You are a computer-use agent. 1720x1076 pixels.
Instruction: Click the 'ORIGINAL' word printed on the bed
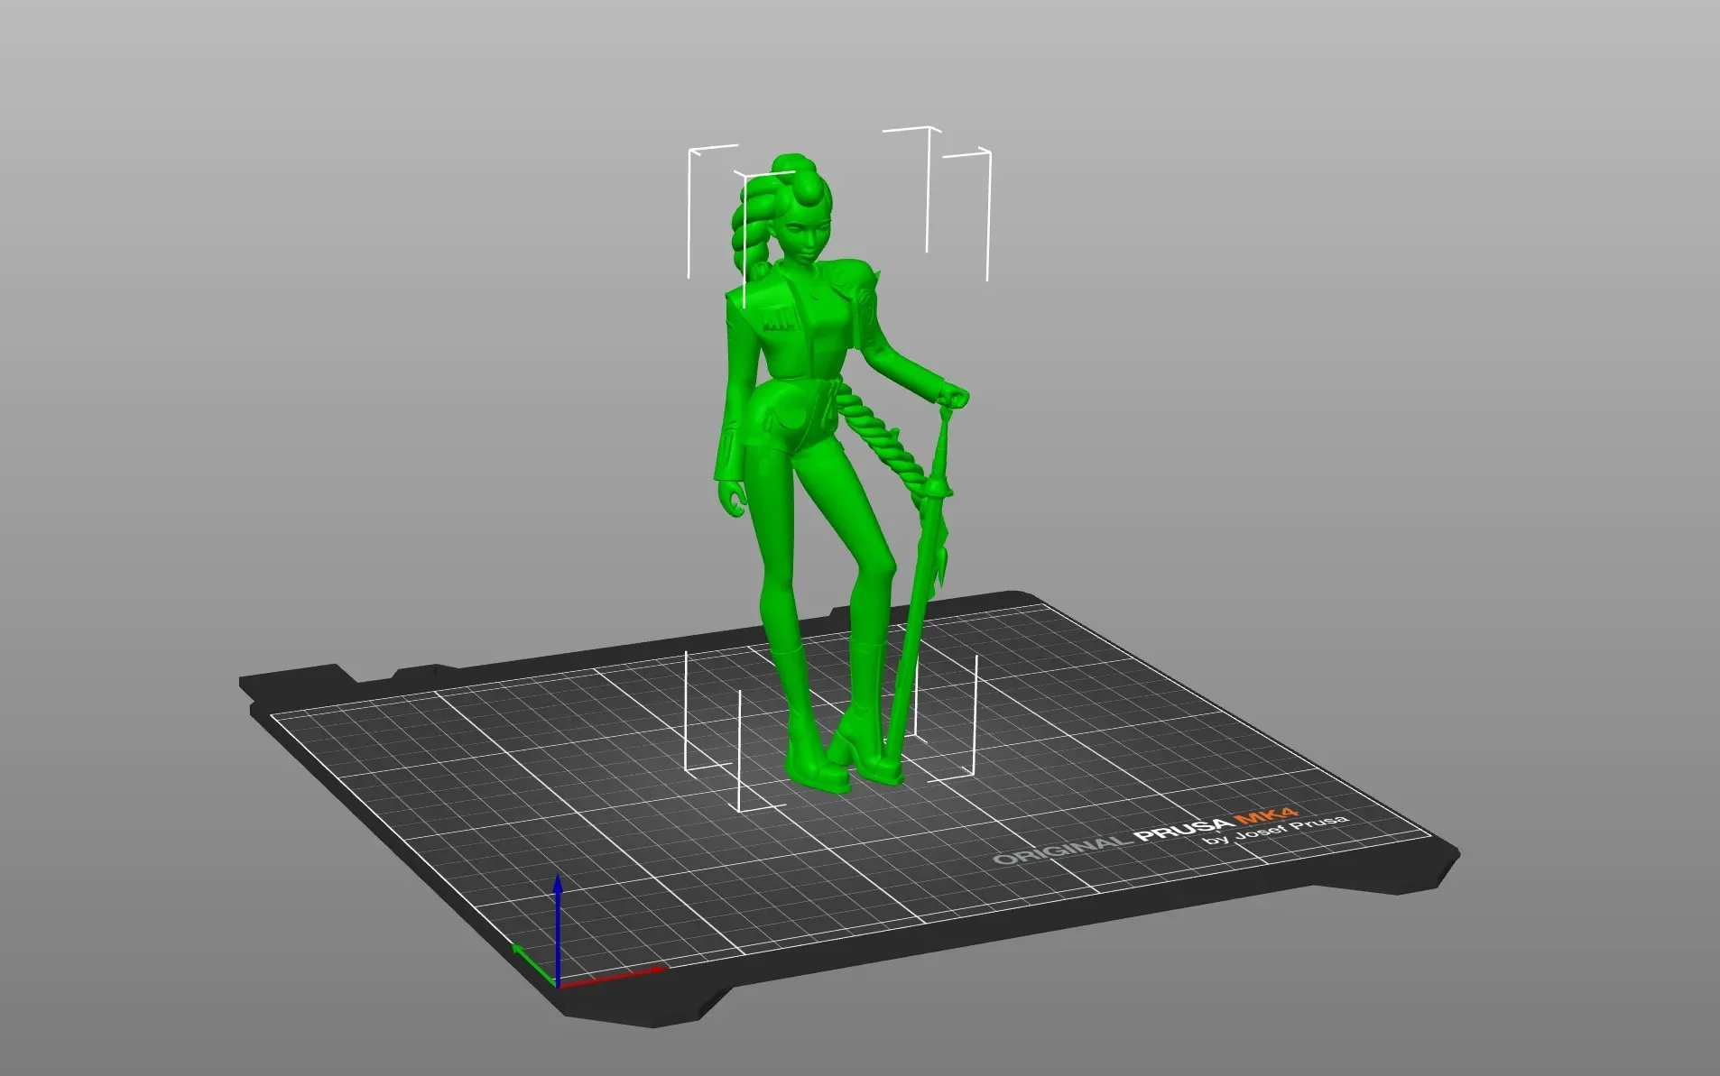[1059, 850]
